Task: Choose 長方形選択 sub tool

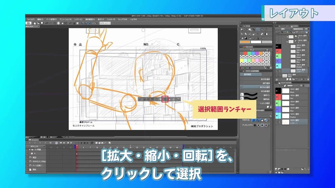Action: click(x=256, y=79)
